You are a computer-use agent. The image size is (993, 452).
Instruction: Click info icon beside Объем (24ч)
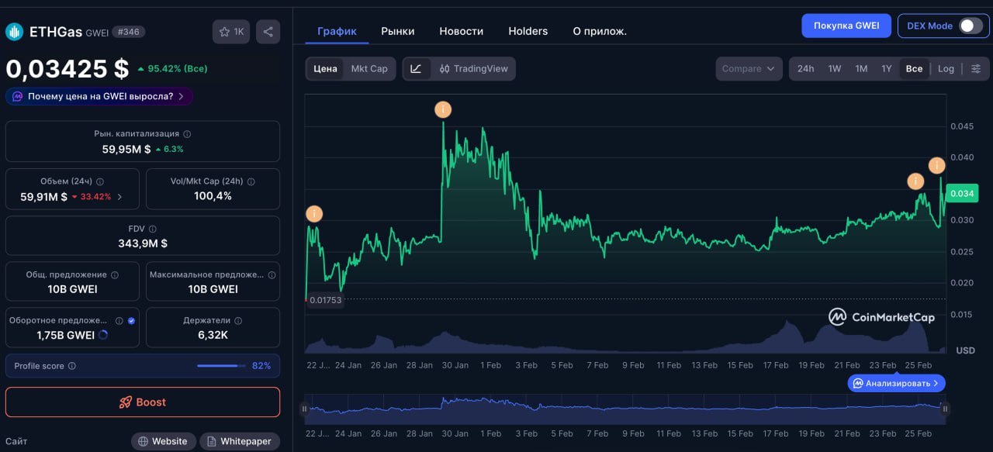click(x=102, y=181)
